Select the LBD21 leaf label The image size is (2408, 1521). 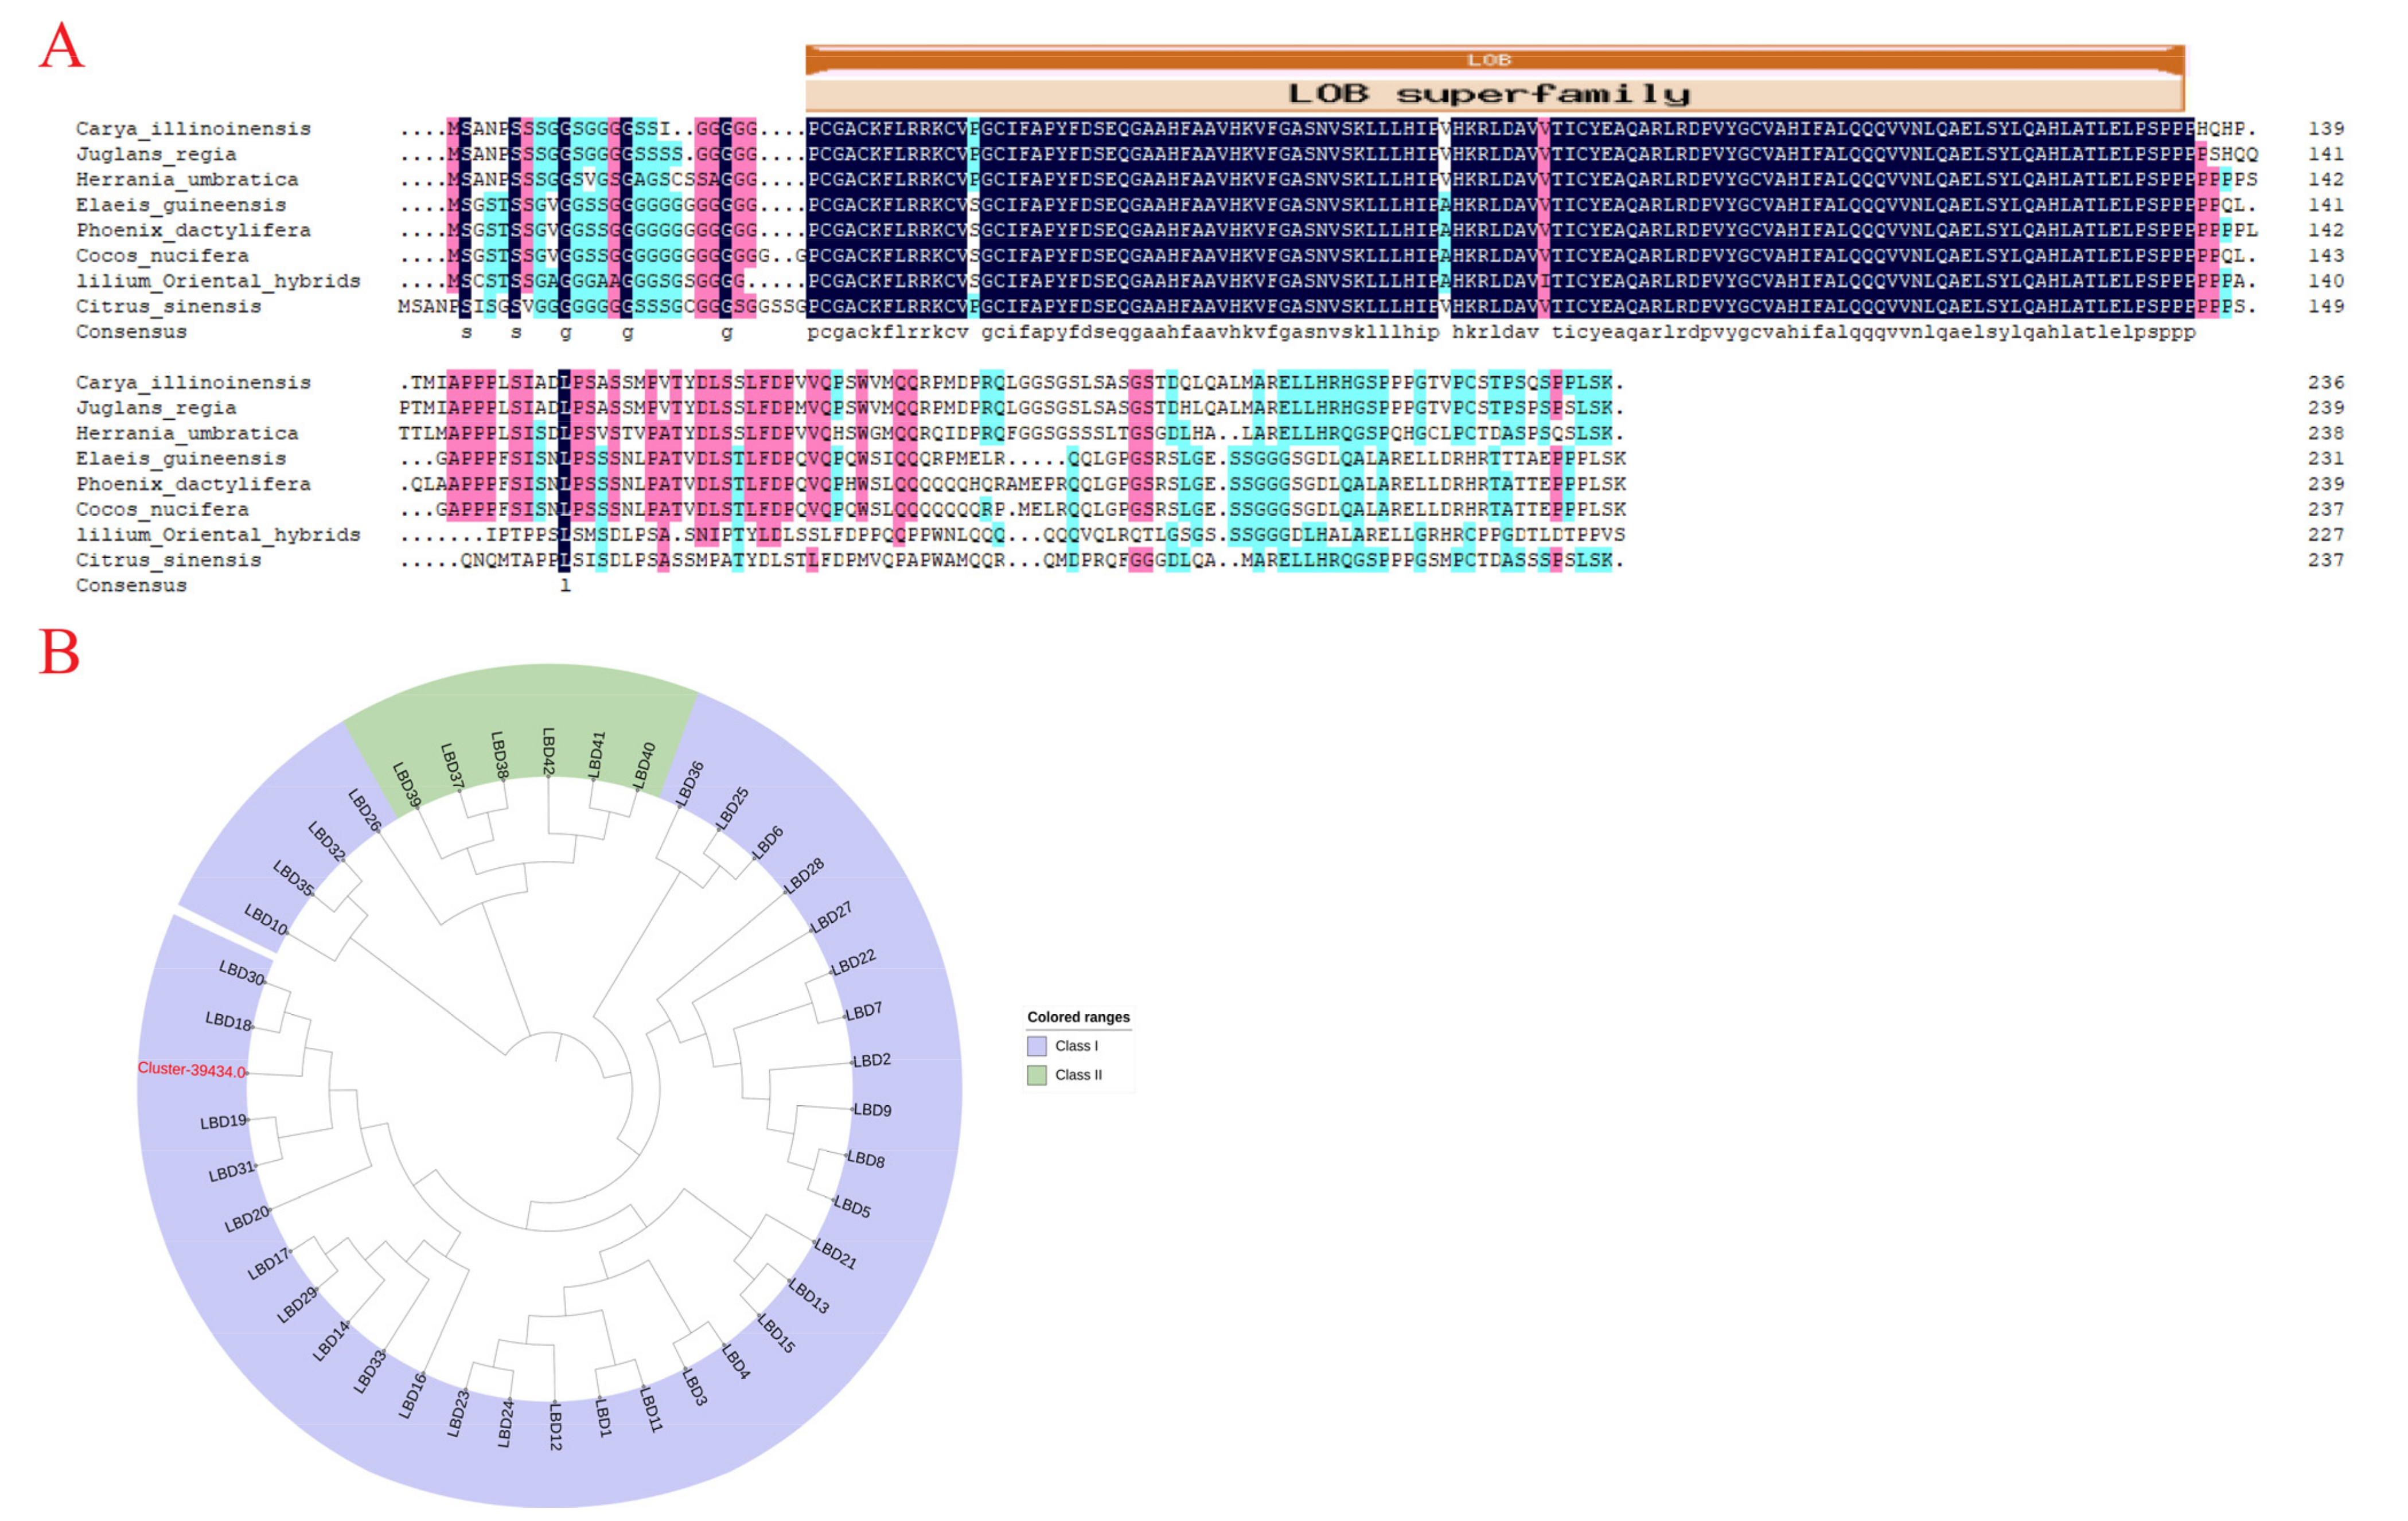pyautogui.click(x=835, y=1254)
